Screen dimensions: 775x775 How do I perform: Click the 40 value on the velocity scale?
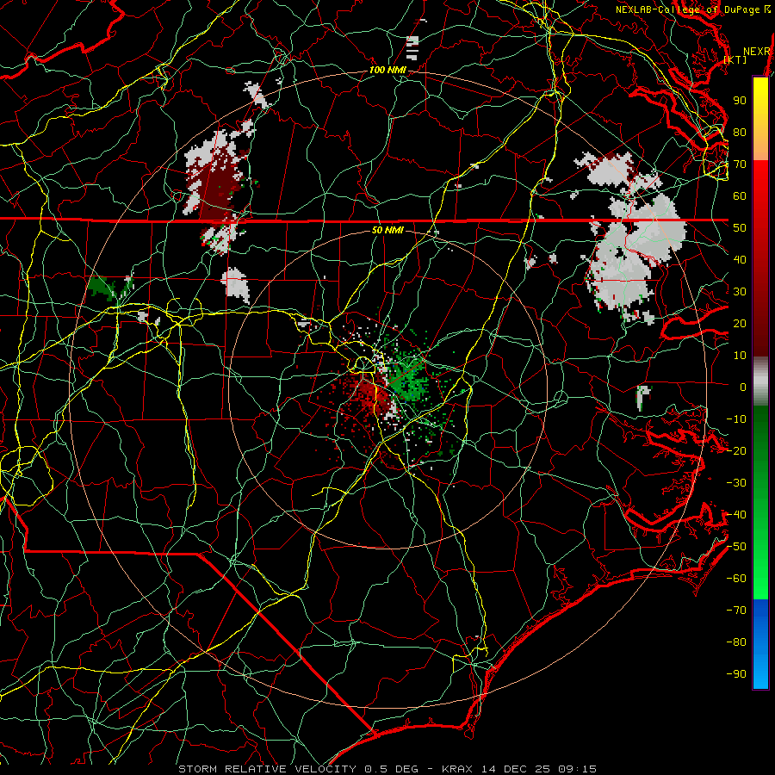(740, 259)
